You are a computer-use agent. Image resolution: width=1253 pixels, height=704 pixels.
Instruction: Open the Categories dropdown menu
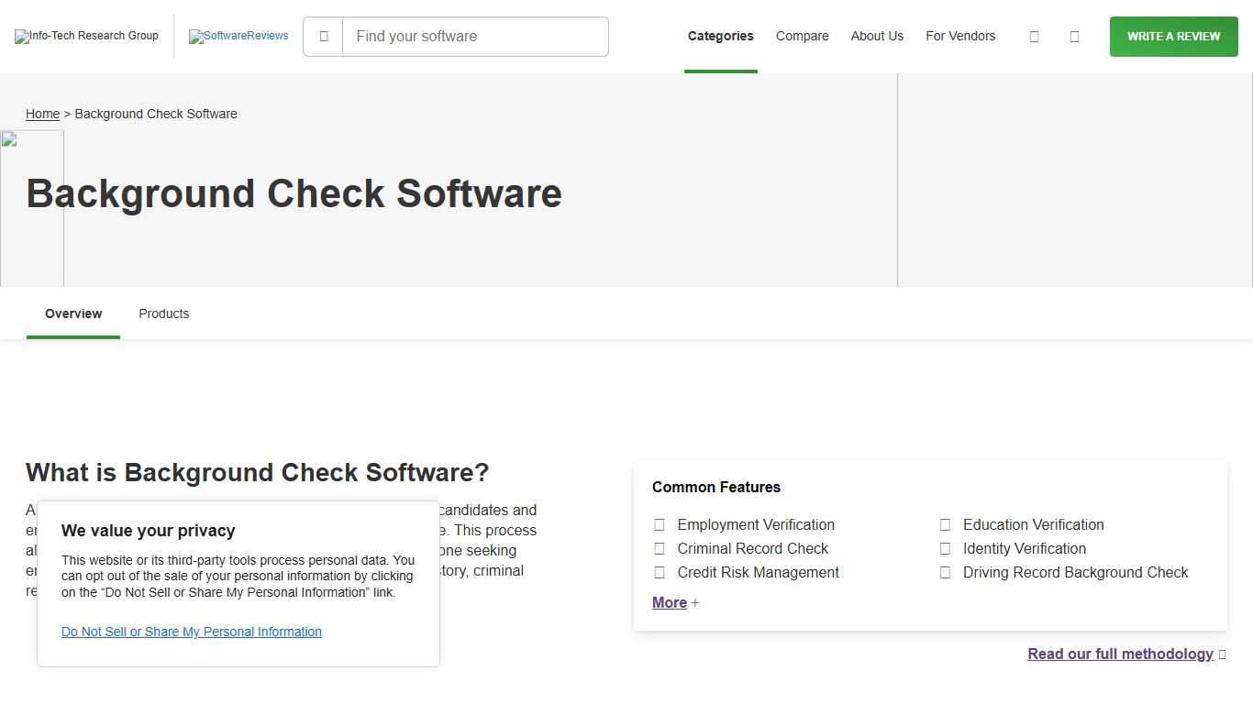(x=720, y=36)
